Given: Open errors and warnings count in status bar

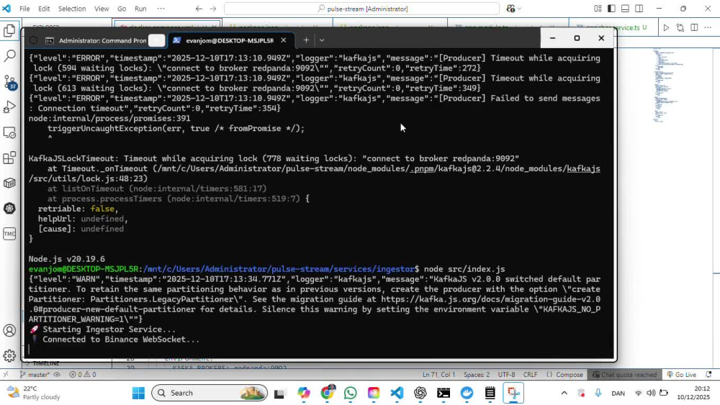Looking at the screenshot, I should click(83, 375).
